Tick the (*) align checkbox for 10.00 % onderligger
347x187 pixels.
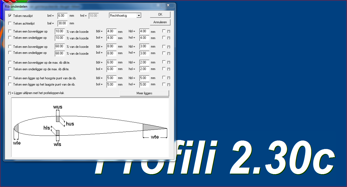pos(164,38)
